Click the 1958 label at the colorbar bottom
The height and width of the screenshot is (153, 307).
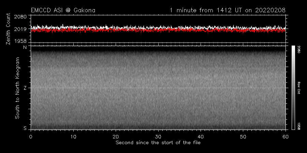click(x=299, y=126)
